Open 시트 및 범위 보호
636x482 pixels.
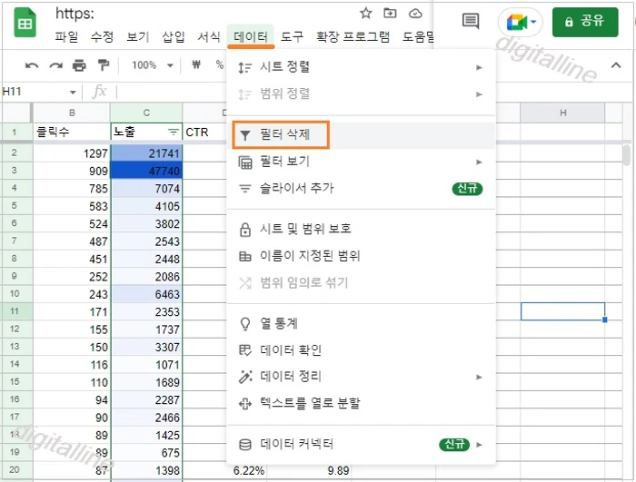[361, 229]
